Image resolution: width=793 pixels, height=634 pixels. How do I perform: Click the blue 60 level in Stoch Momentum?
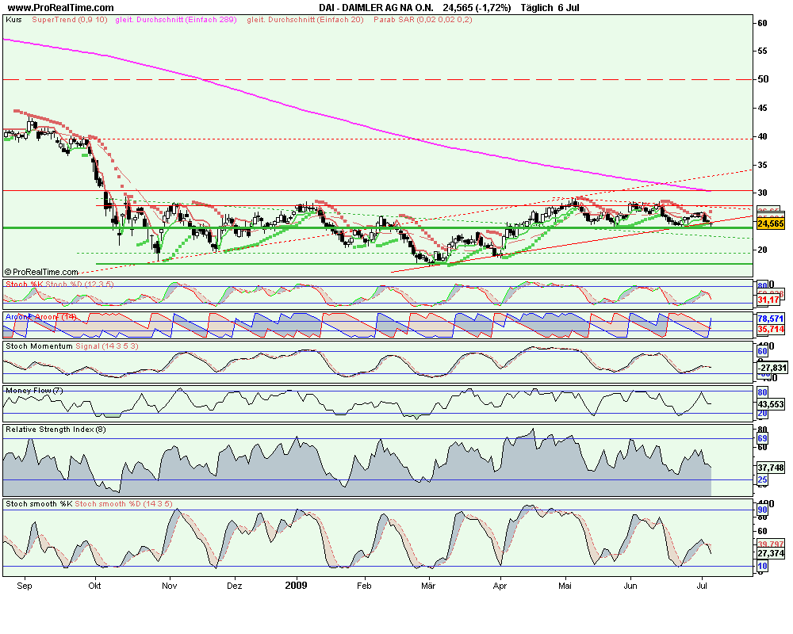(762, 352)
